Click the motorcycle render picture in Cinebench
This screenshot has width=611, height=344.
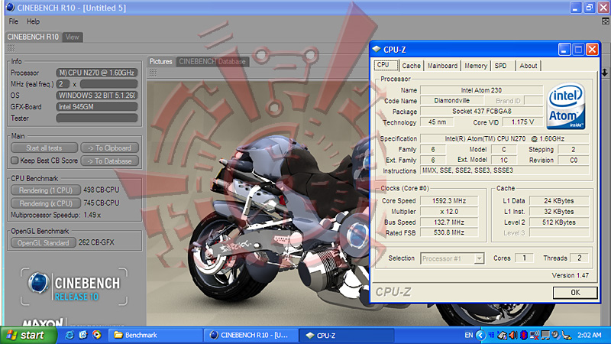258,203
